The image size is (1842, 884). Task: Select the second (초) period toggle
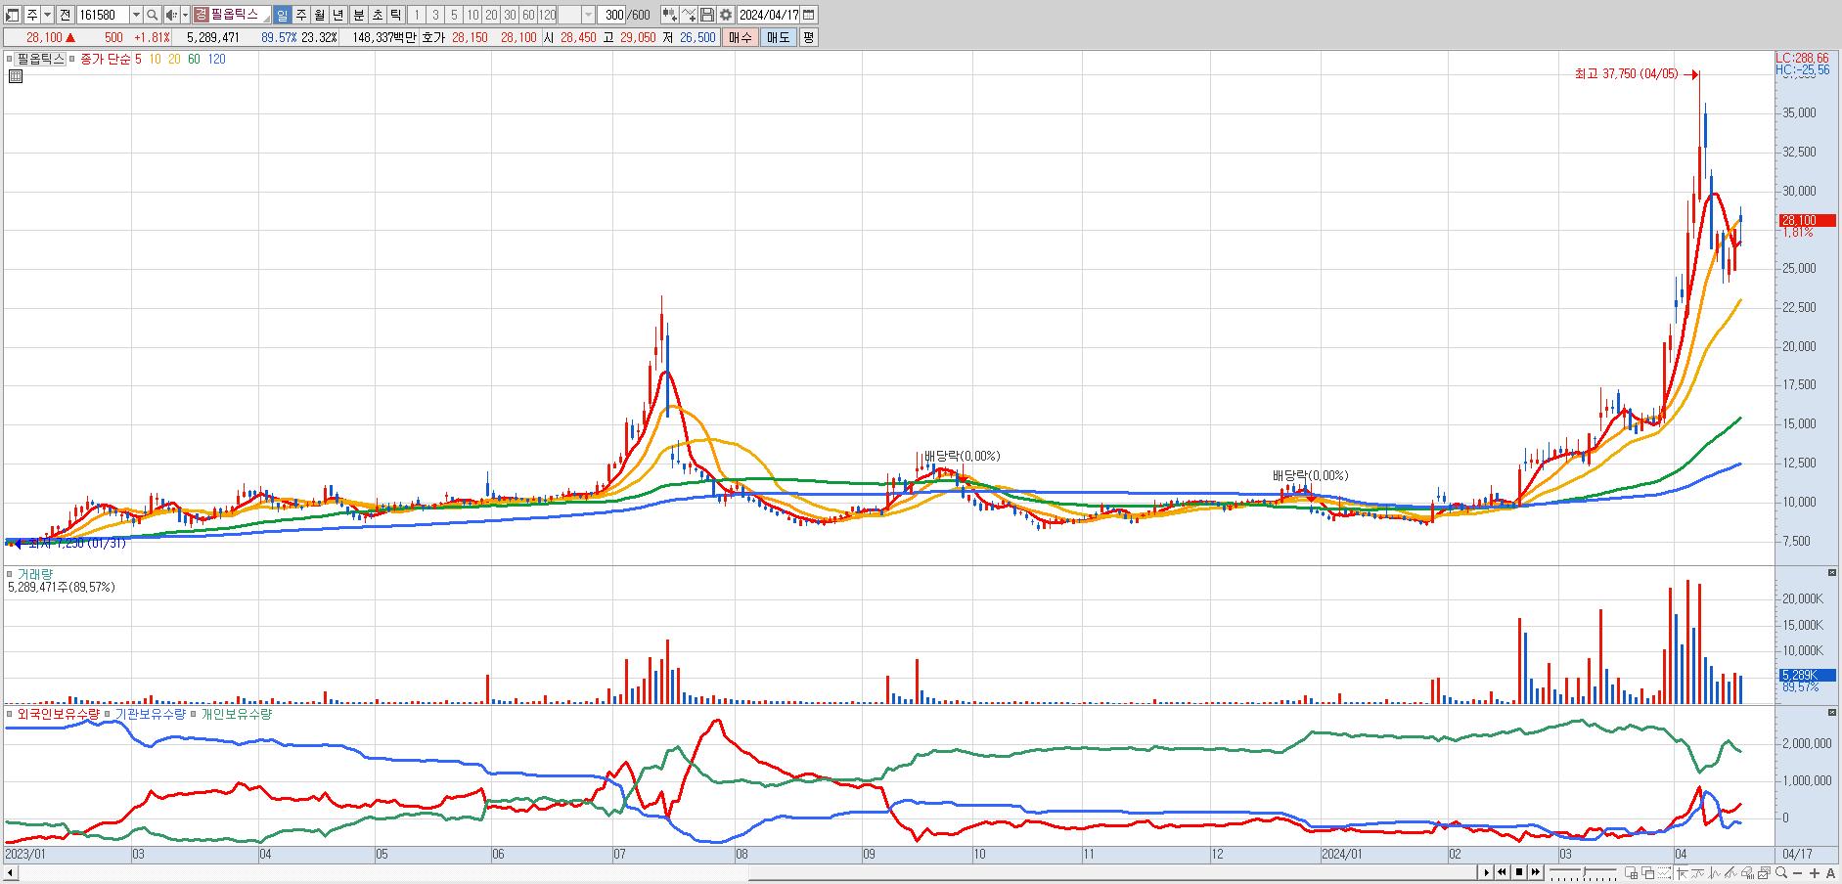[377, 15]
